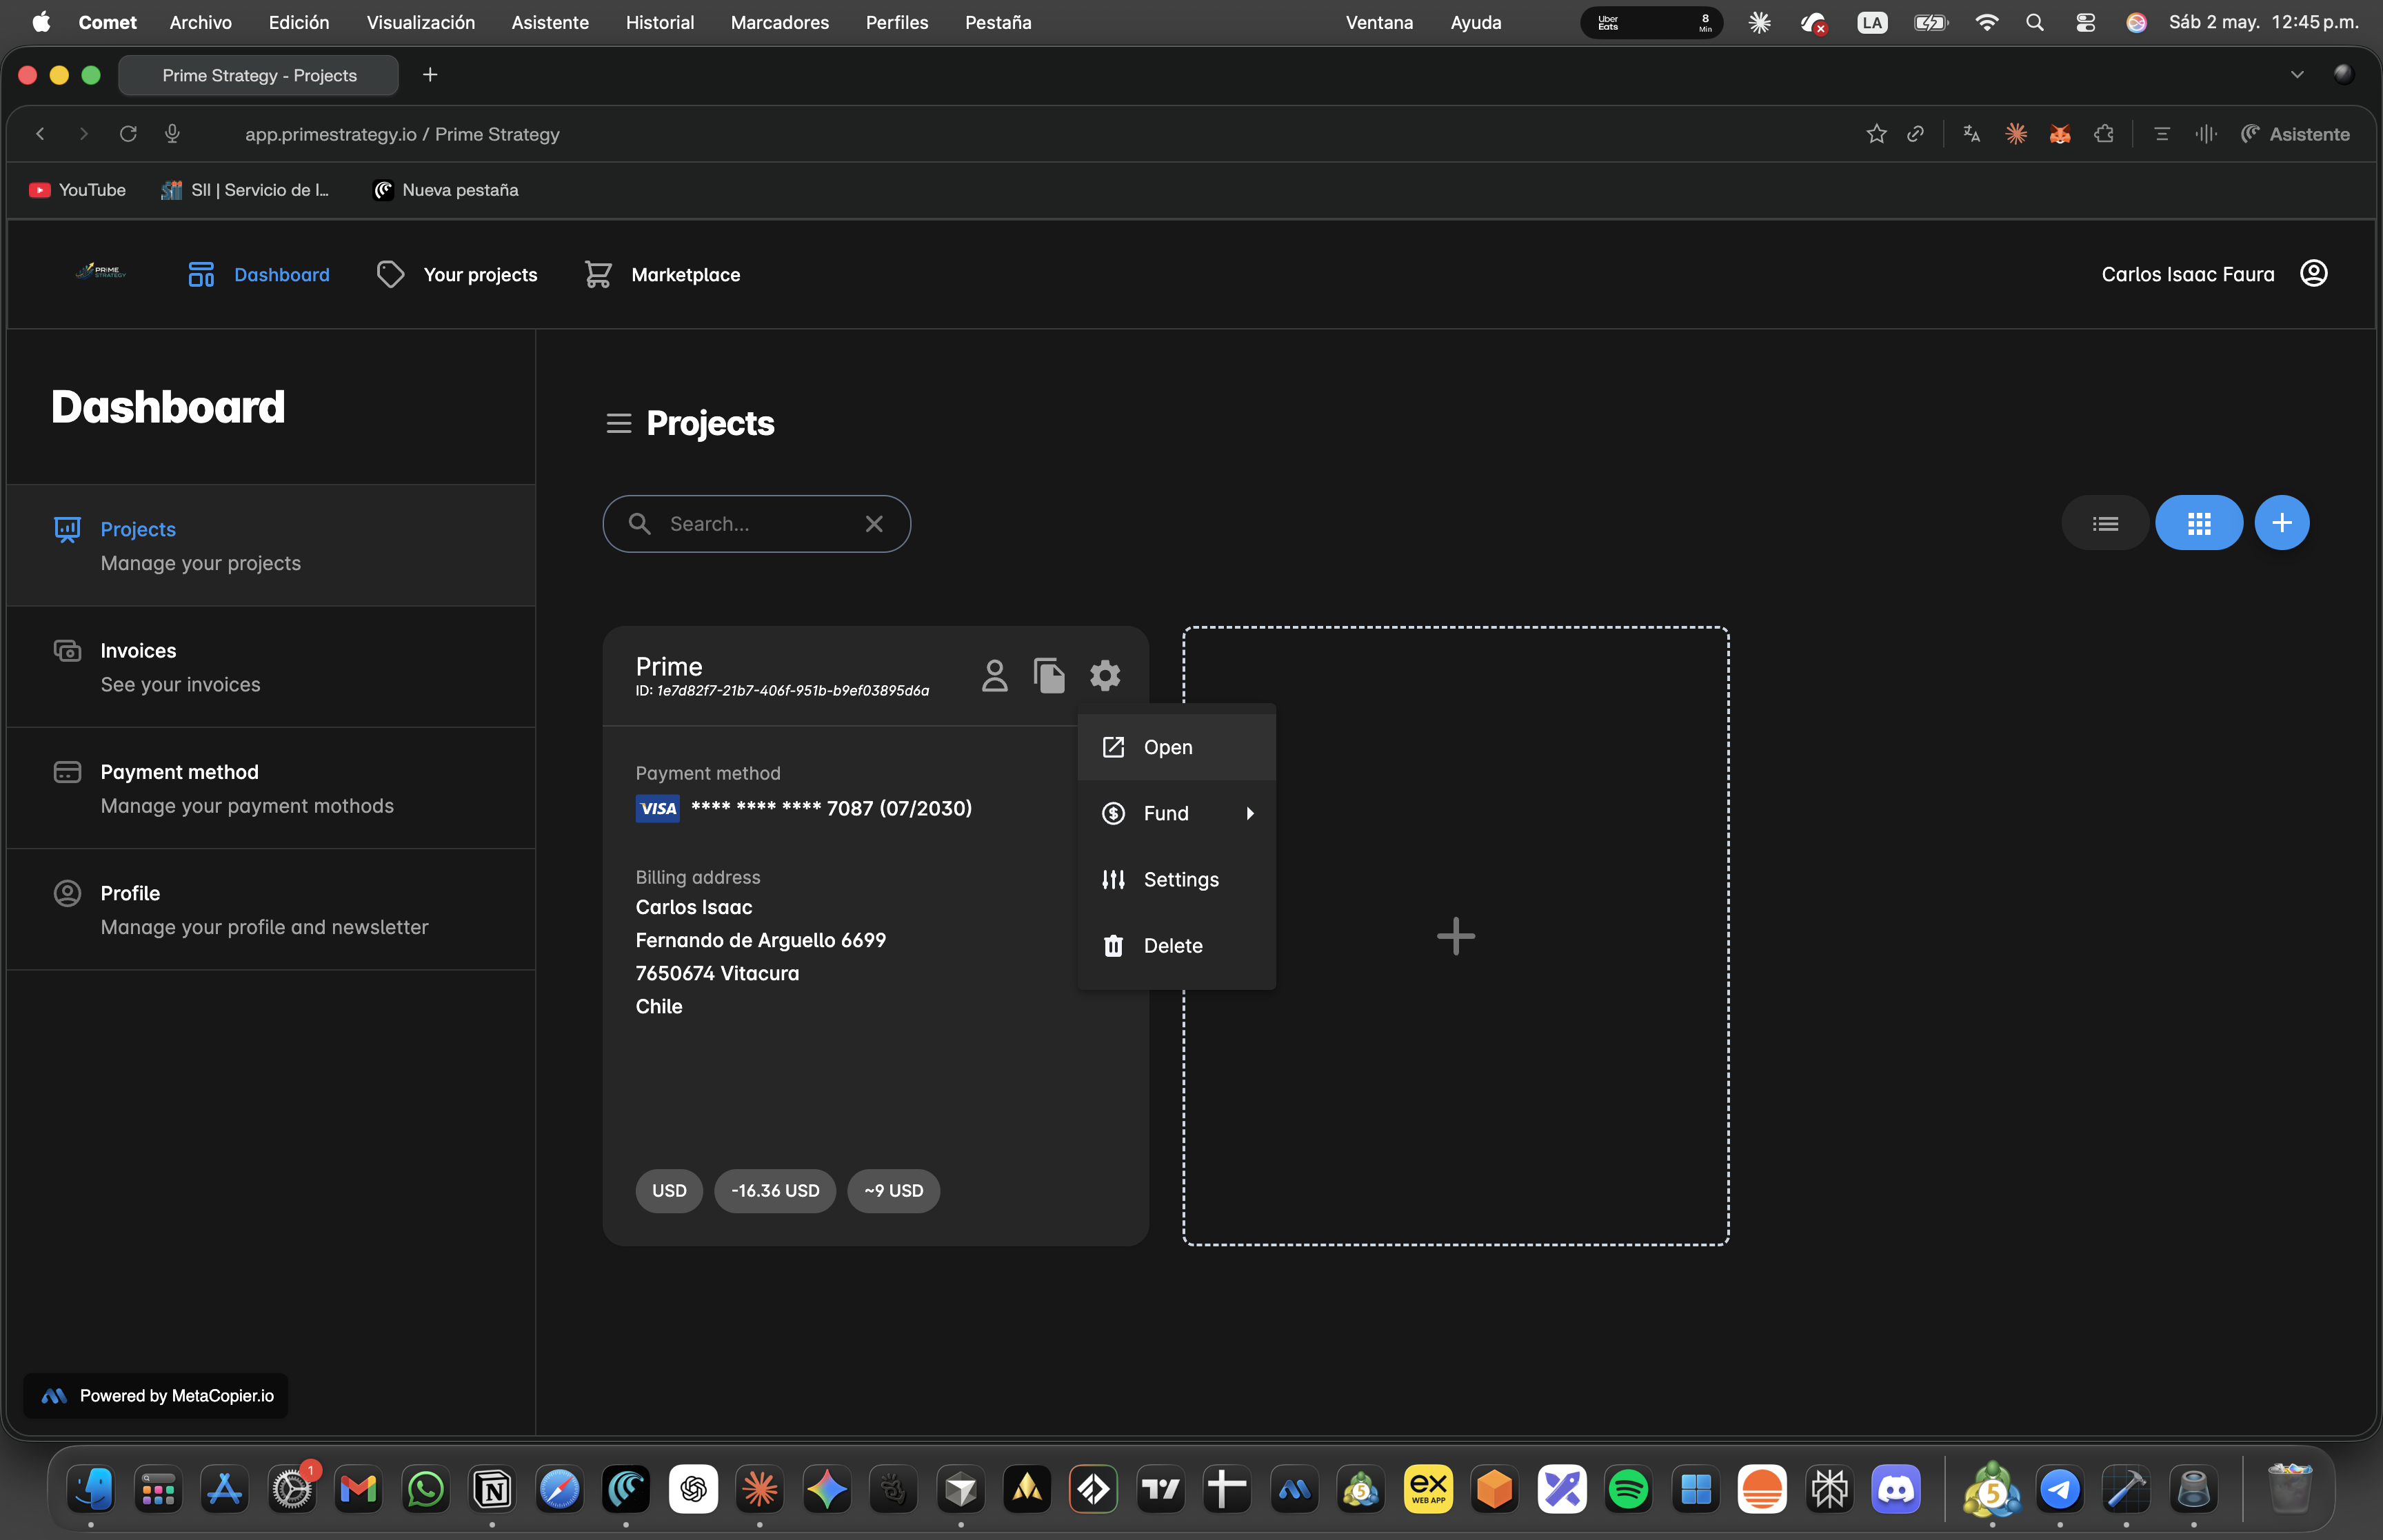The height and width of the screenshot is (1540, 2383).
Task: Bookmark this page with the star icon
Action: [x=1876, y=134]
